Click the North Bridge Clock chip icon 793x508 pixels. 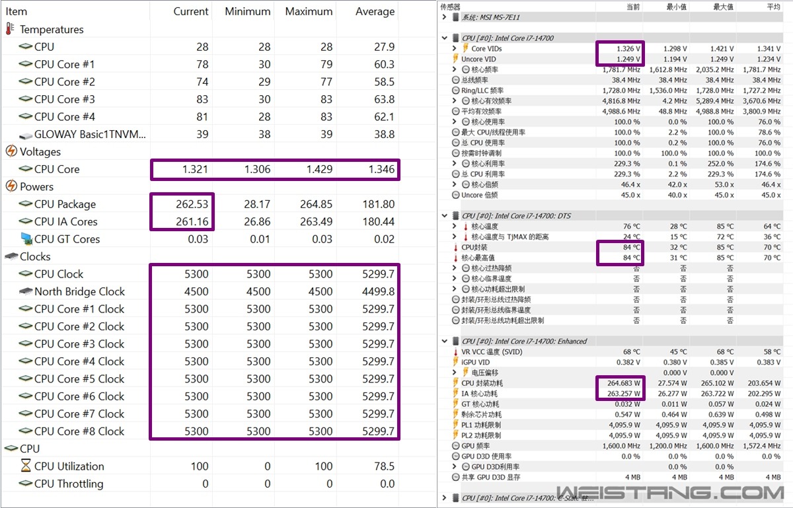pyautogui.click(x=25, y=291)
